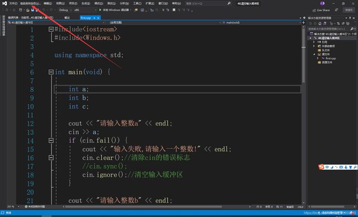Open the 文件(F) menu

13,3
